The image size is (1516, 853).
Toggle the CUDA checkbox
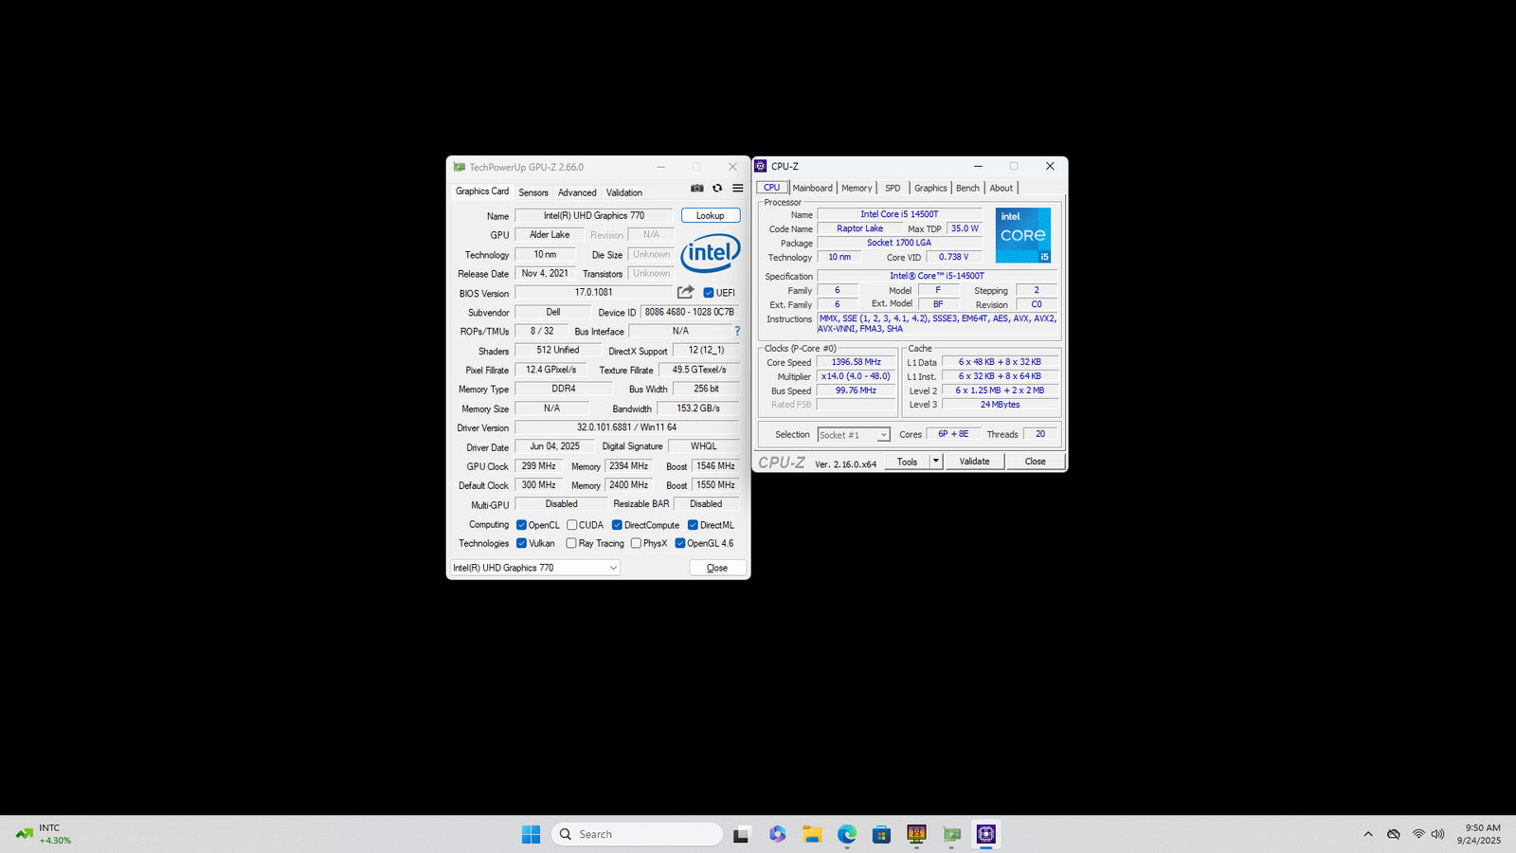pyautogui.click(x=572, y=525)
